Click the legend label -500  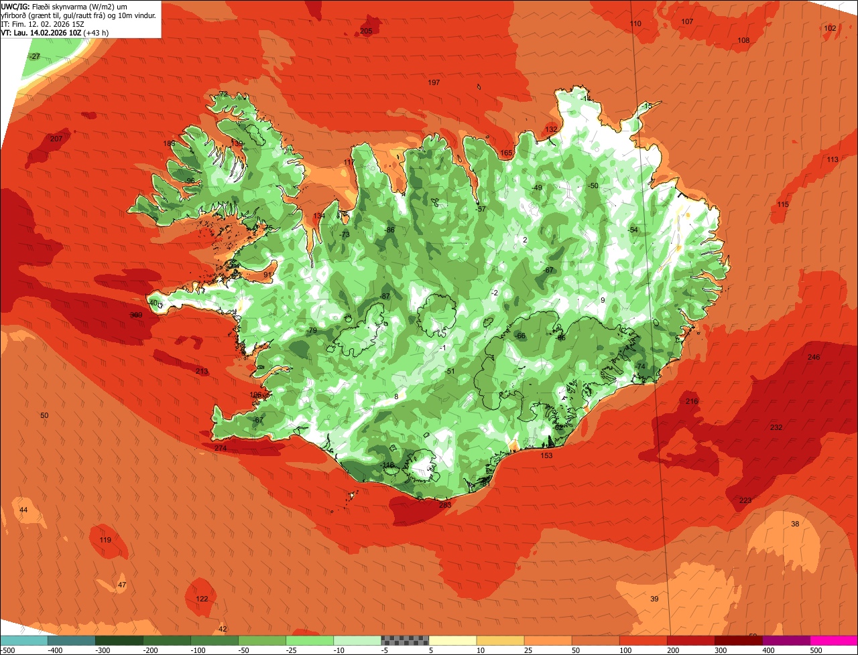(x=8, y=650)
